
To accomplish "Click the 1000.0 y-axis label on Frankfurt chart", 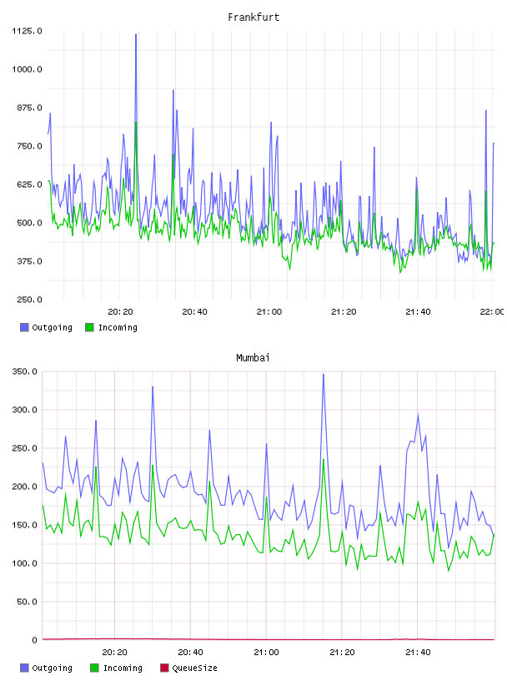I will [27, 69].
